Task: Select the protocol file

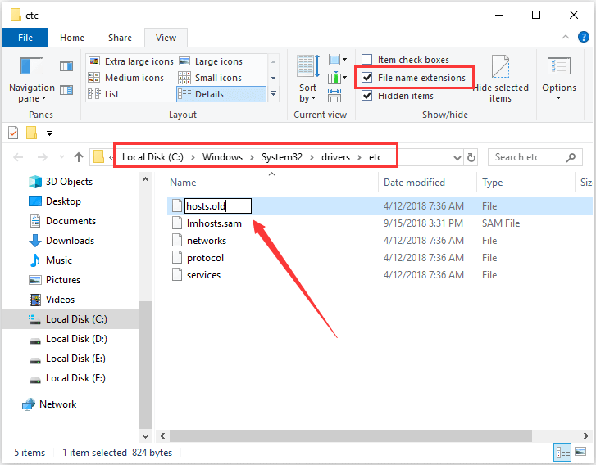Action: [205, 258]
